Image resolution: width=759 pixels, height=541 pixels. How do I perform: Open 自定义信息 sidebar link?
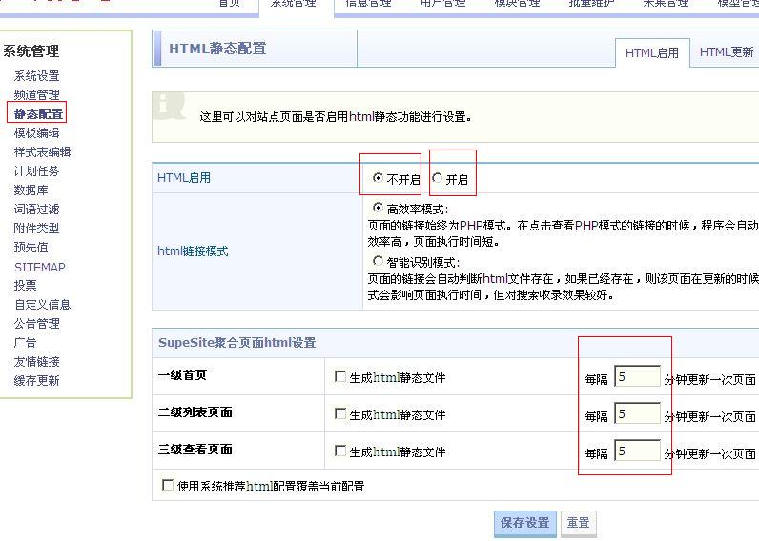tap(43, 304)
